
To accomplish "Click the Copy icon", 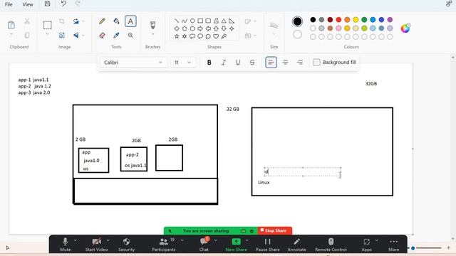I will point(27,36).
